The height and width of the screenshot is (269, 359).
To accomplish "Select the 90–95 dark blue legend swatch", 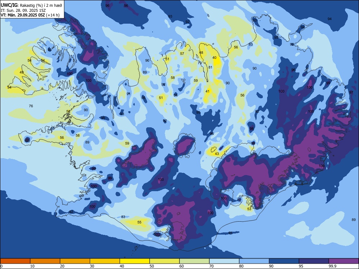I will (x=284, y=261).
